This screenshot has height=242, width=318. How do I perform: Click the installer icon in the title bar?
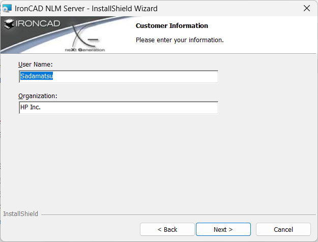pyautogui.click(x=7, y=8)
